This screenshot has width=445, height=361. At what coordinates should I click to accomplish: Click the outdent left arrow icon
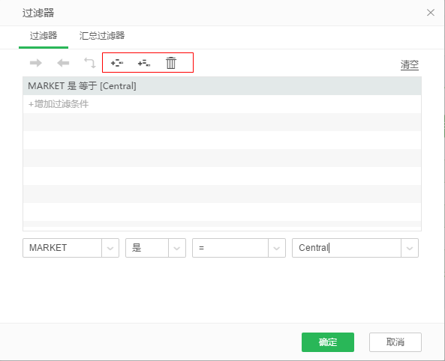coord(63,63)
